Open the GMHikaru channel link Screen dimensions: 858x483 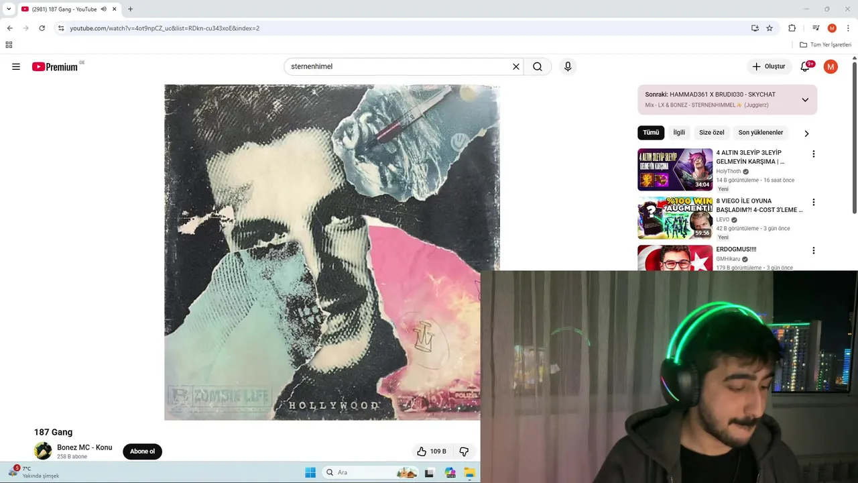[x=729, y=259]
